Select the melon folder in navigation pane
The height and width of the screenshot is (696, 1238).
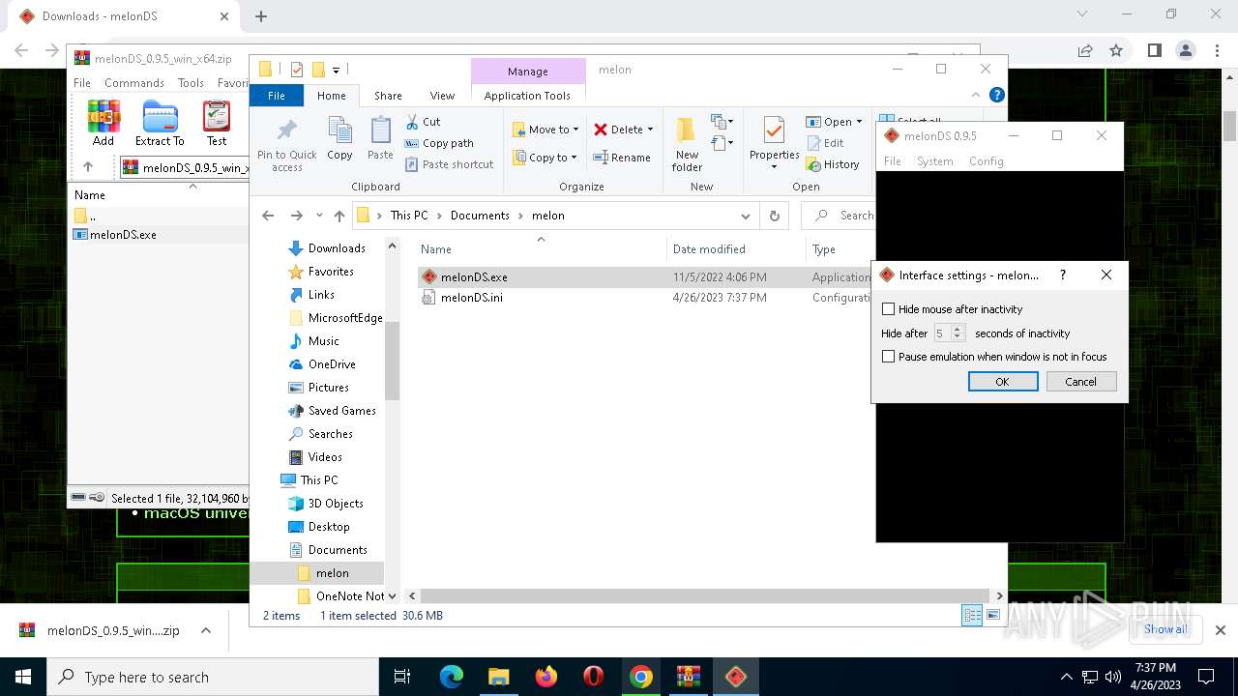323,573
